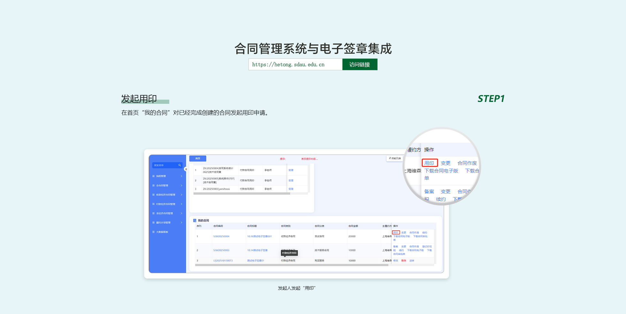Expand the 付款经济合同管理 chevron arrow
This screenshot has height=314, width=626.
pyautogui.click(x=181, y=204)
